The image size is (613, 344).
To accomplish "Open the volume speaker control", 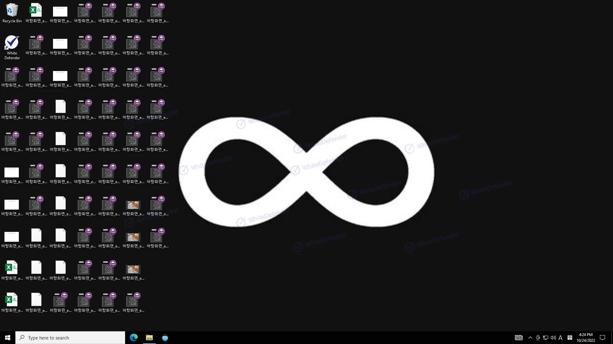I will tap(553, 338).
